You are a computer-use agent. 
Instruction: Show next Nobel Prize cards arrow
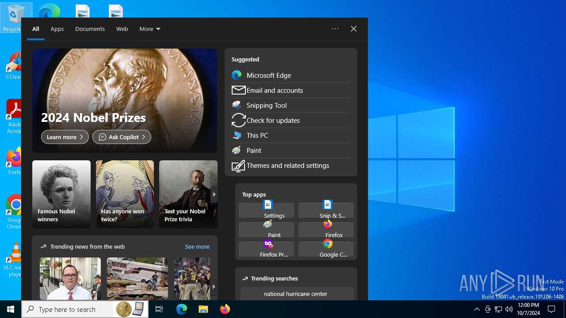click(214, 194)
